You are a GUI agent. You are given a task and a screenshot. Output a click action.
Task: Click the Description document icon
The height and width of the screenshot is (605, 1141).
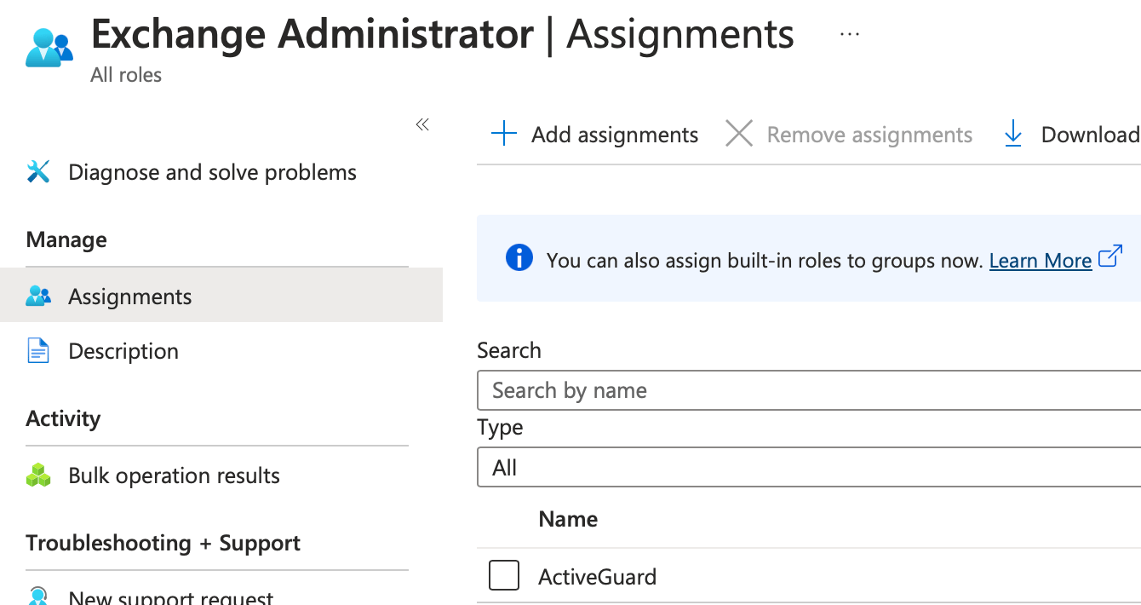coord(39,351)
